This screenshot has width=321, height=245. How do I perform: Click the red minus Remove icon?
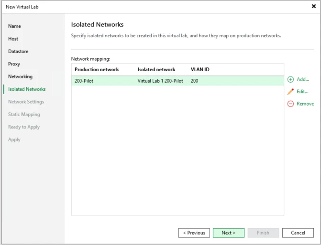[290, 104]
